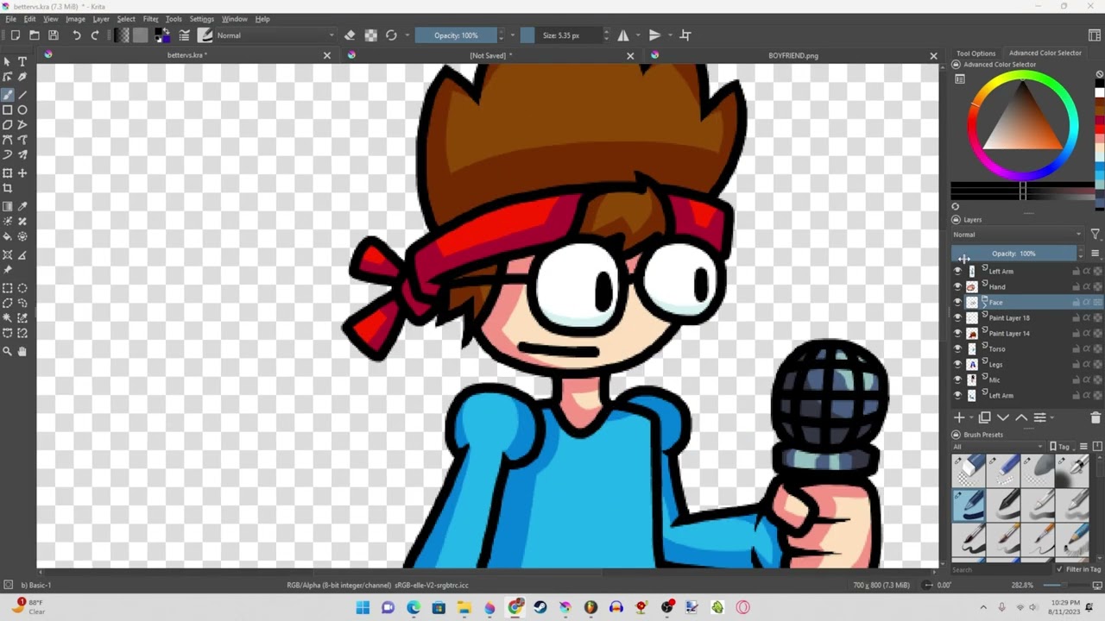This screenshot has height=621, width=1105.
Task: Select the Text tool in toolbox
Action: (x=22, y=62)
